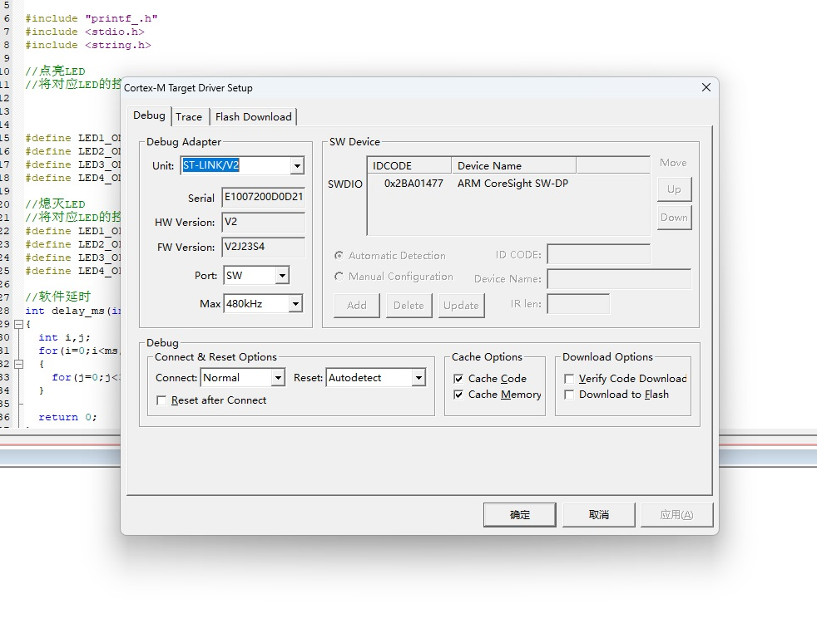Uncheck the Cache Code option
The image size is (817, 623).
coord(458,379)
